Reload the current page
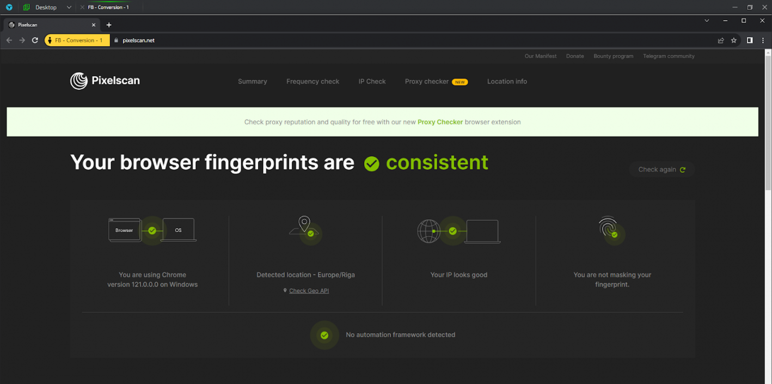 coord(35,40)
